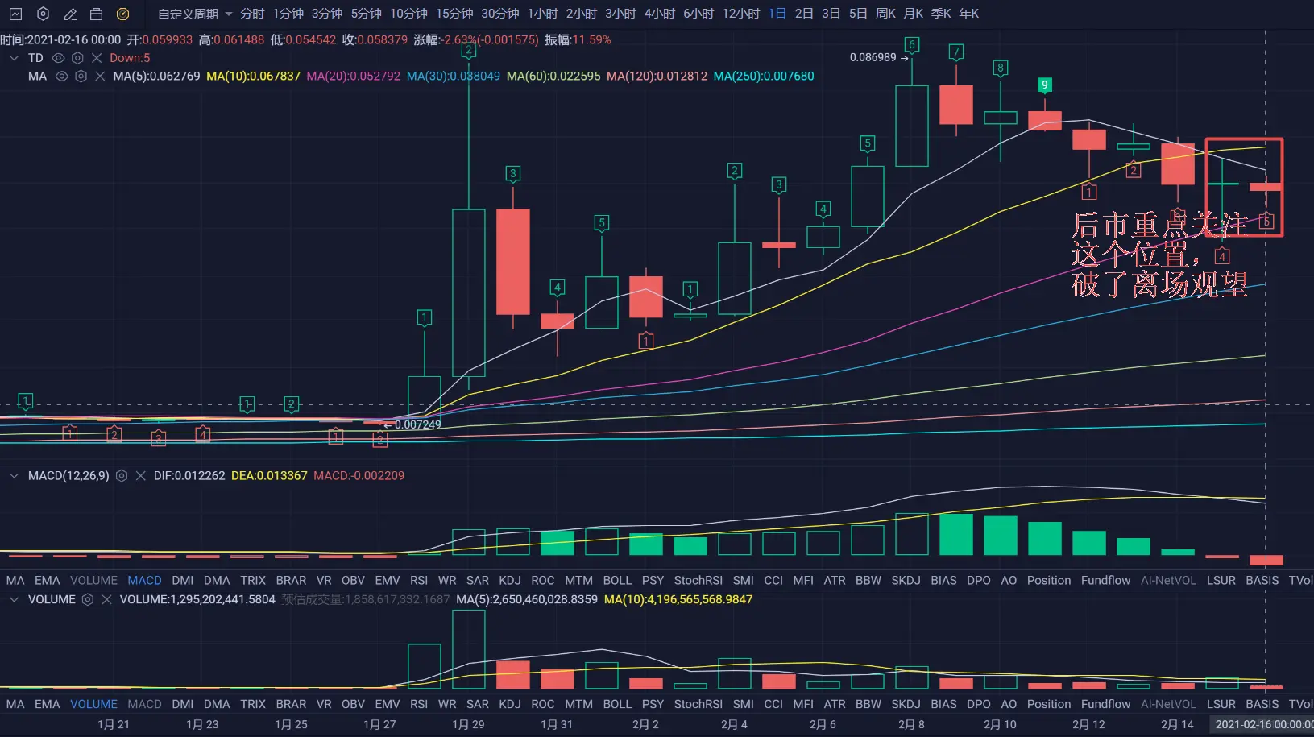Open MACD(12,26,9) settings icon
This screenshot has width=1314, height=737.
pyautogui.click(x=122, y=476)
